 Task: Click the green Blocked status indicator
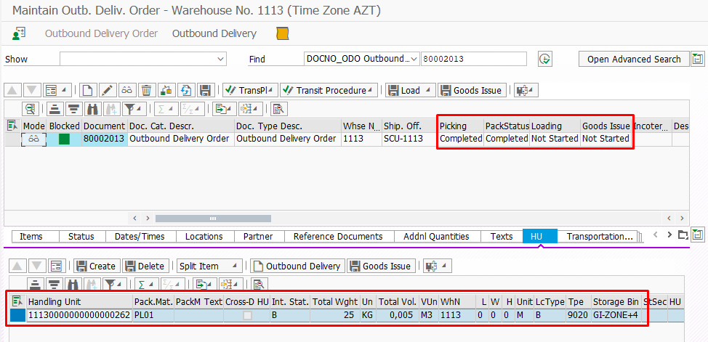pyautogui.click(x=64, y=139)
